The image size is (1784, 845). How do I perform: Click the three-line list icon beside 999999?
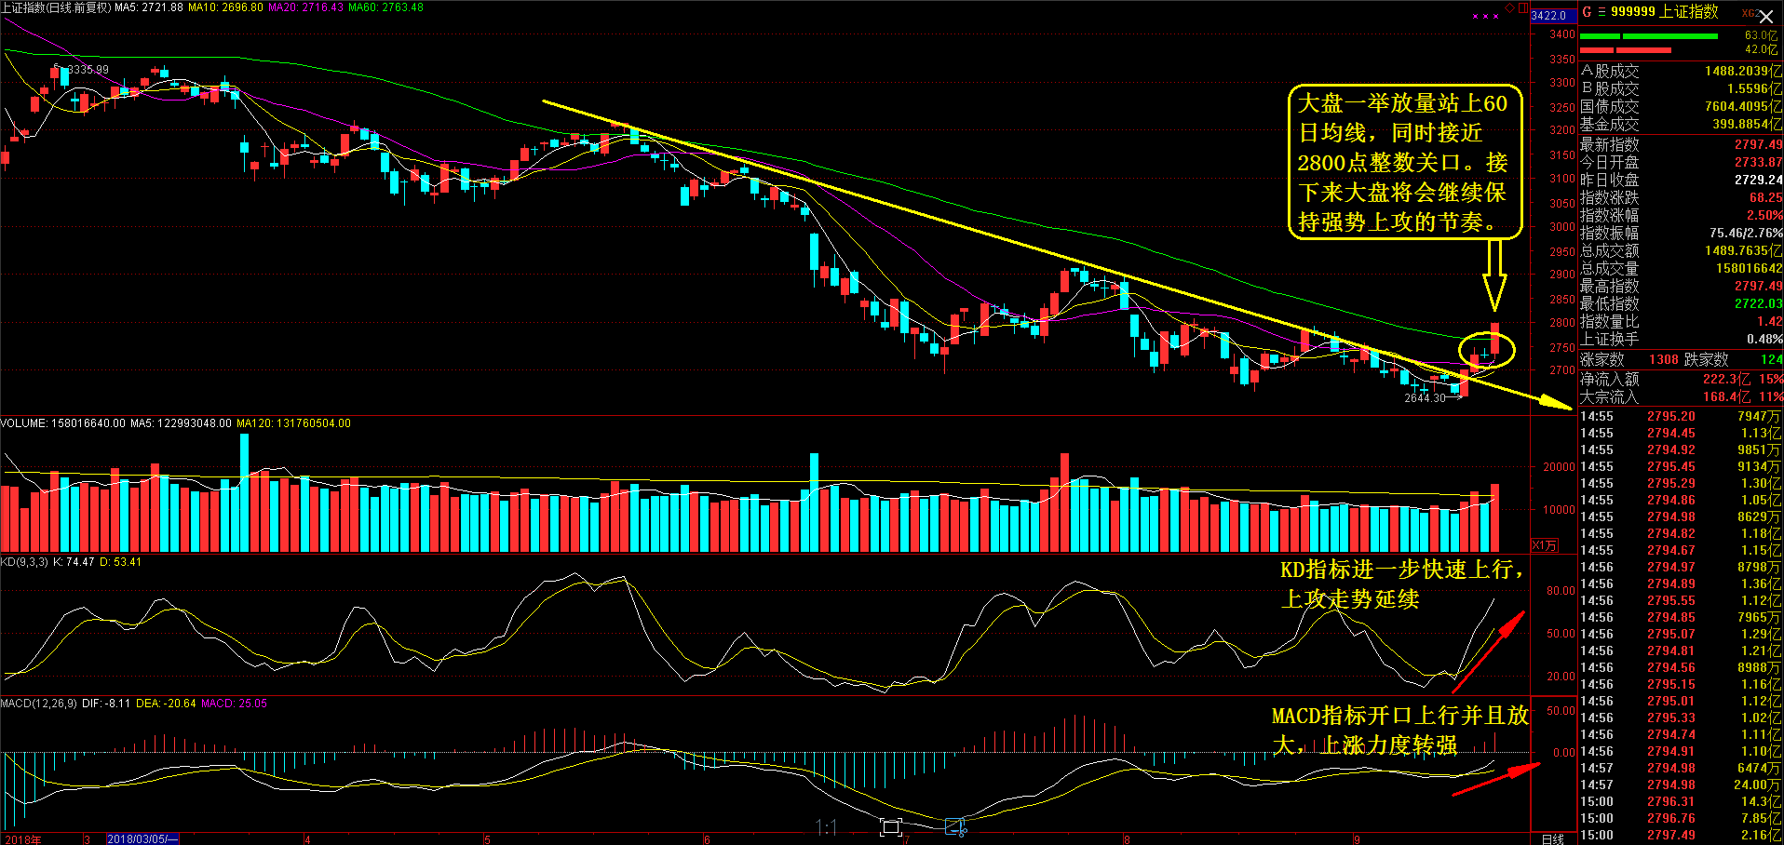pos(1602,12)
